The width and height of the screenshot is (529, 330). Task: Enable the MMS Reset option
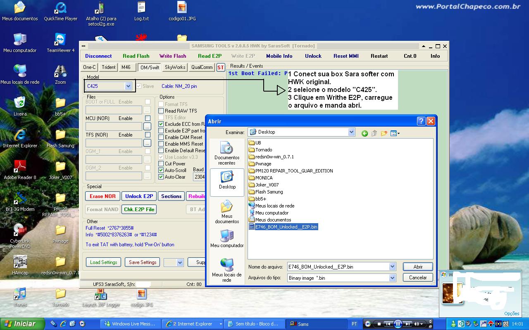point(161,144)
